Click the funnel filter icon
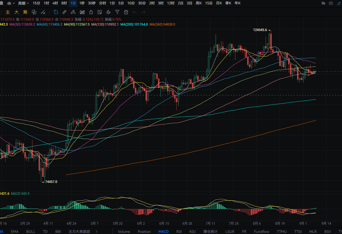Viewport: 342px width, 234px height. click(x=117, y=12)
